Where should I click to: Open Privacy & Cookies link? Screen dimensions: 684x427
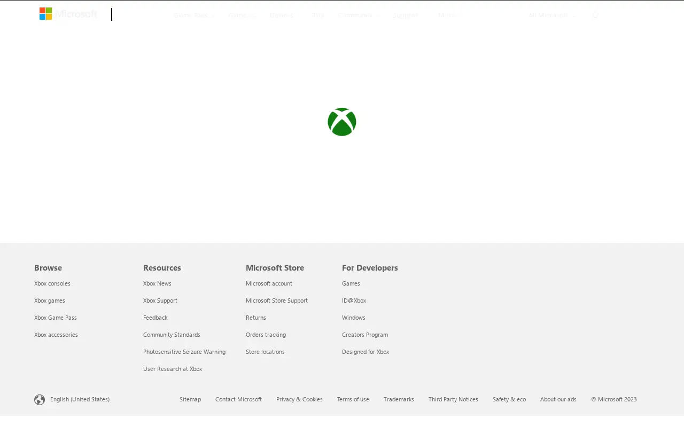[x=299, y=399]
